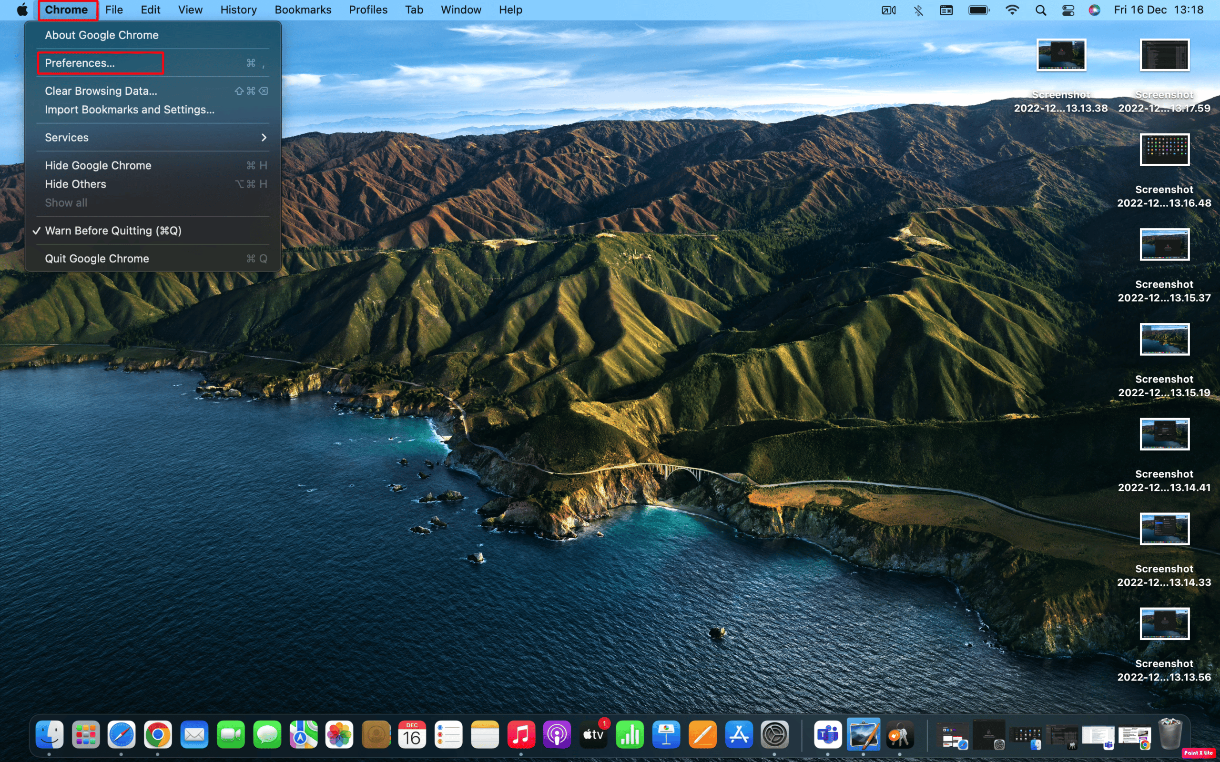Open the Music app in dock
1220x762 pixels.
[x=521, y=735]
